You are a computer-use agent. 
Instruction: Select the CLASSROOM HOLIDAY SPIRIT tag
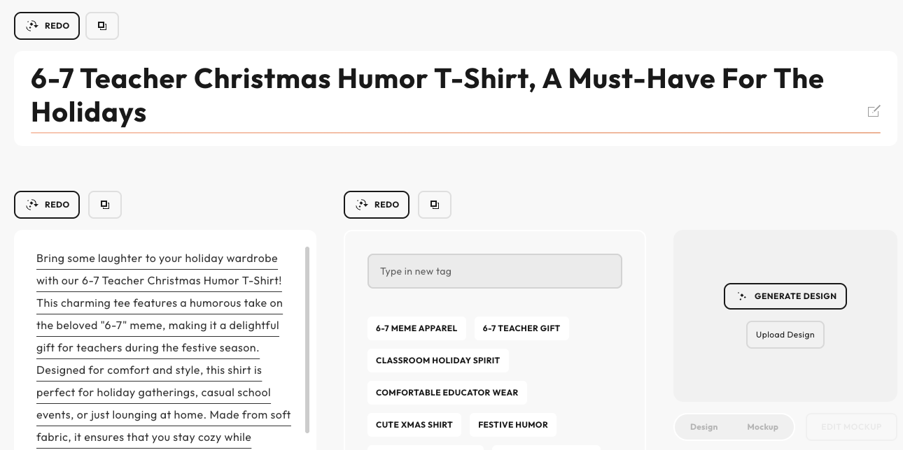(x=438, y=361)
